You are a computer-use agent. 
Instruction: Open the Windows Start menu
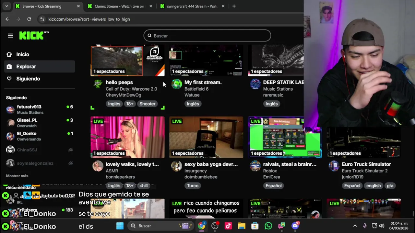(120, 226)
